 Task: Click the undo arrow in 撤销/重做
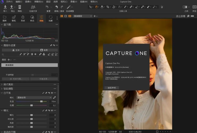57,7
